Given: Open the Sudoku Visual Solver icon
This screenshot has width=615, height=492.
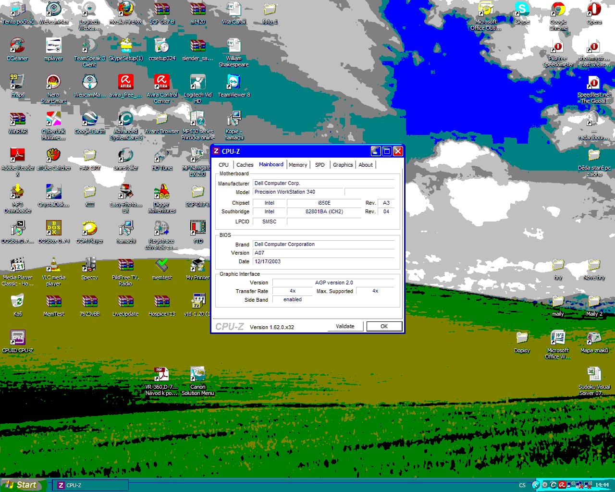Looking at the screenshot, I should point(594,381).
